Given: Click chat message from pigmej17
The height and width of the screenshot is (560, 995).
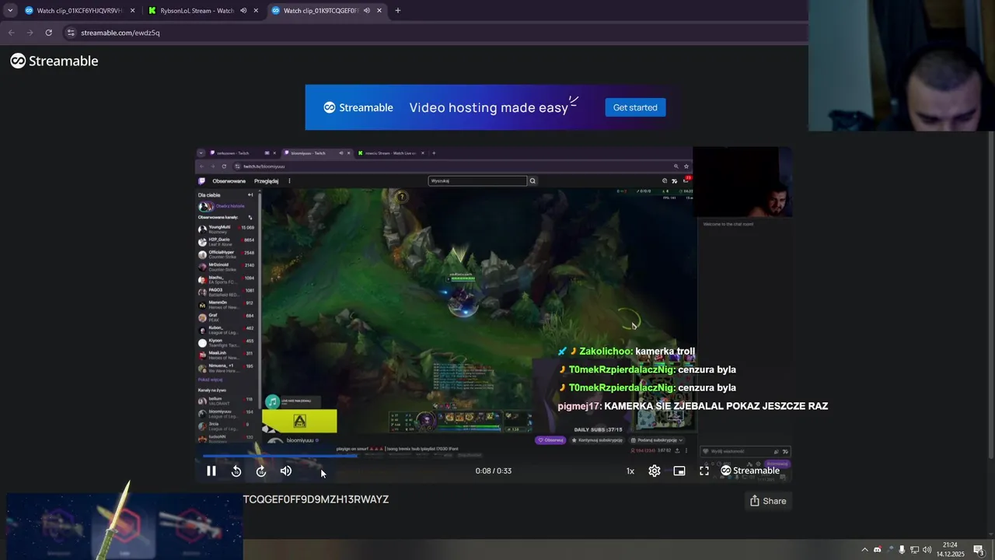Looking at the screenshot, I should (x=693, y=406).
